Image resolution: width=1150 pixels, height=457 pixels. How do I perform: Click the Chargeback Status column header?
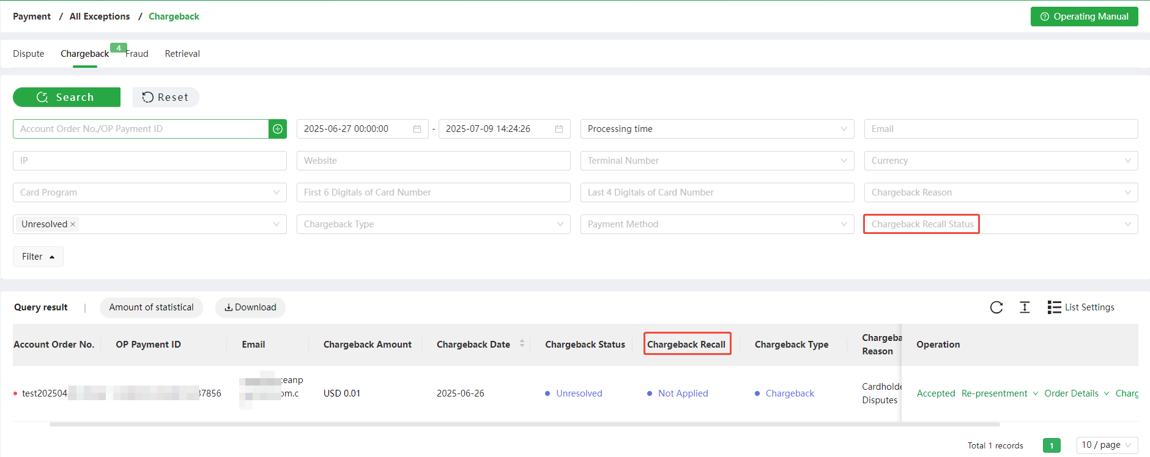585,345
